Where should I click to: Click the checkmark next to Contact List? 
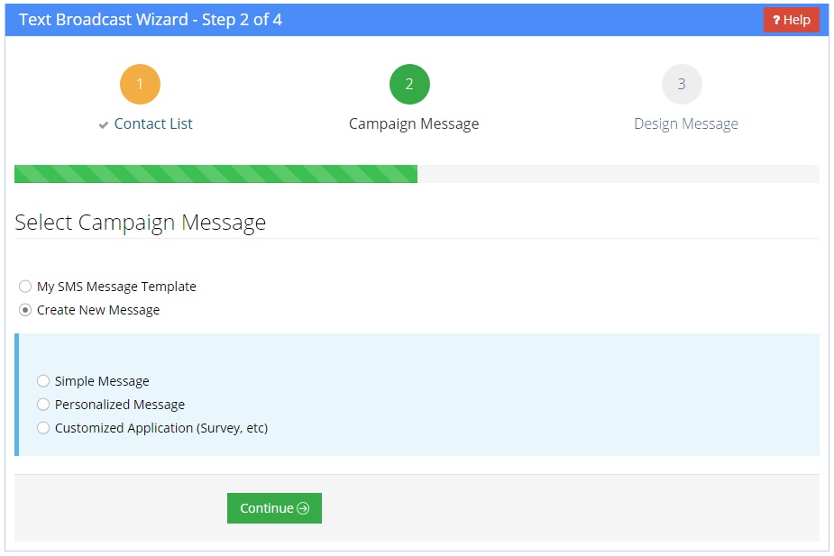pyautogui.click(x=102, y=123)
